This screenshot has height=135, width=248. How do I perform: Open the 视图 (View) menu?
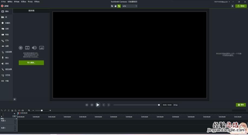point(23,2)
